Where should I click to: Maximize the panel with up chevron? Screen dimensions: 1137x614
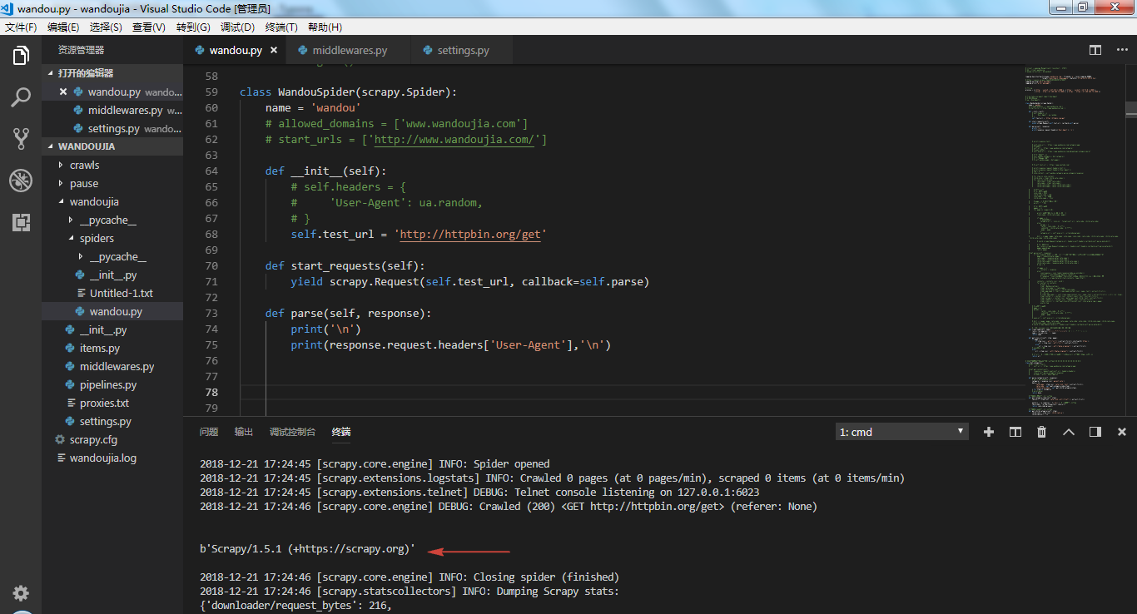[x=1069, y=432]
